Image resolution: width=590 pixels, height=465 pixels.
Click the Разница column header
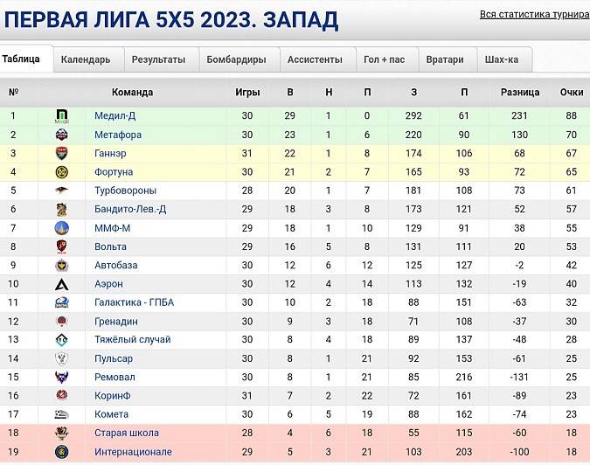[520, 93]
